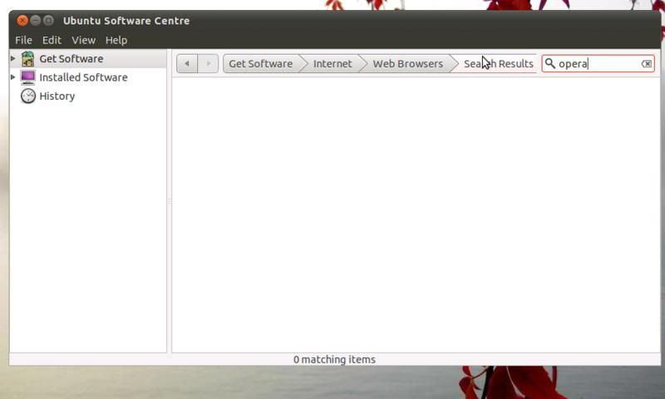The width and height of the screenshot is (665, 399).
Task: Expand the Get Software tree arrow
Action: pyautogui.click(x=13, y=59)
